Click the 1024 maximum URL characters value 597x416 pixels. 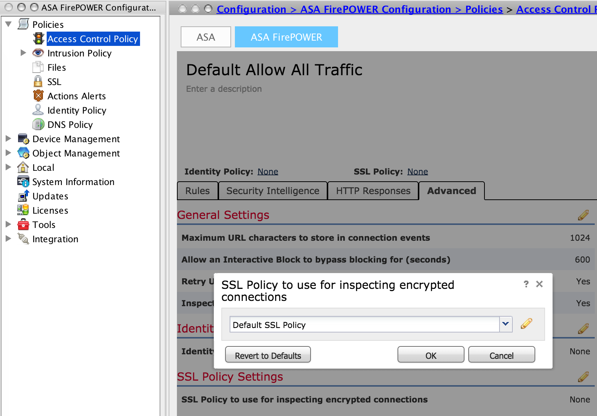(580, 238)
